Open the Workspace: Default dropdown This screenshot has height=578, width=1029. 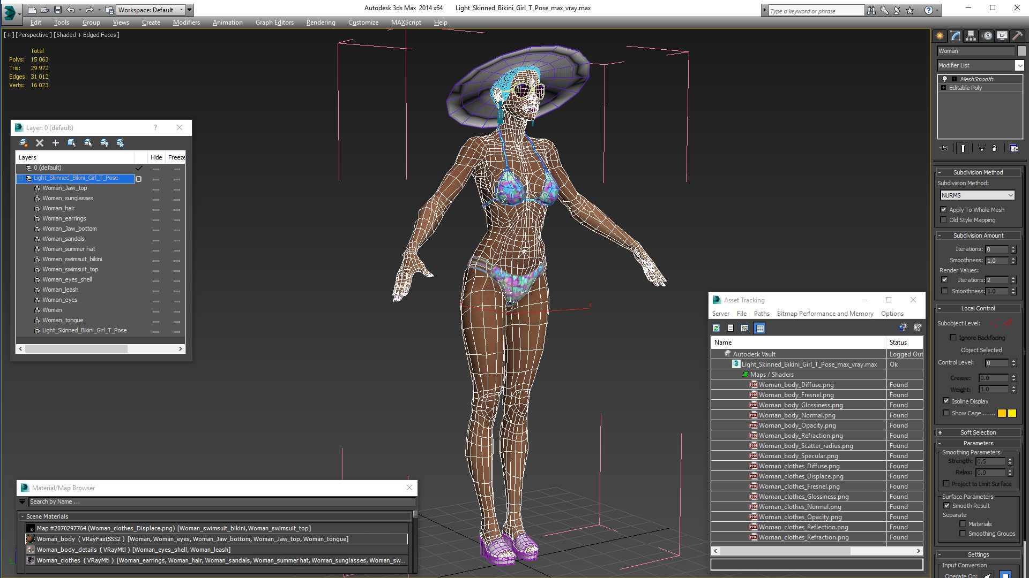coord(150,10)
